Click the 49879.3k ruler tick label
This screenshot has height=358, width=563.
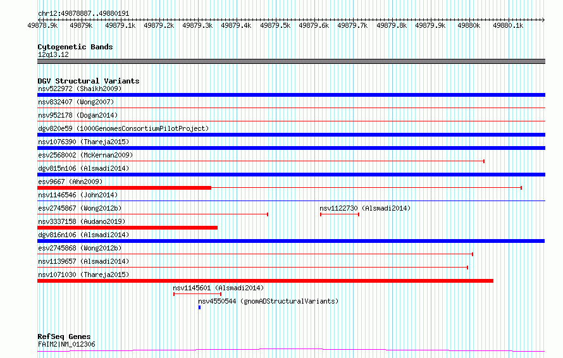(x=197, y=25)
